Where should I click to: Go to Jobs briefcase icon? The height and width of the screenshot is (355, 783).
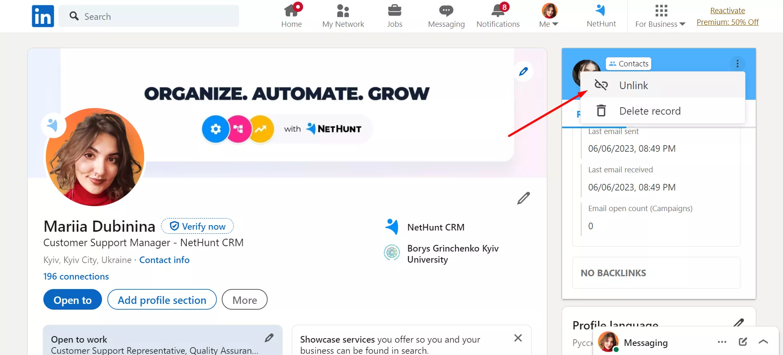[394, 16]
